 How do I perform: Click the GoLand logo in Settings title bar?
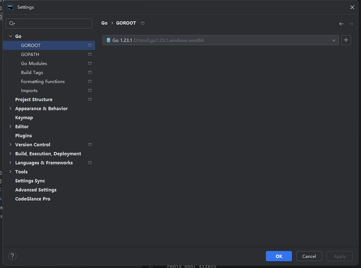pos(10,7)
